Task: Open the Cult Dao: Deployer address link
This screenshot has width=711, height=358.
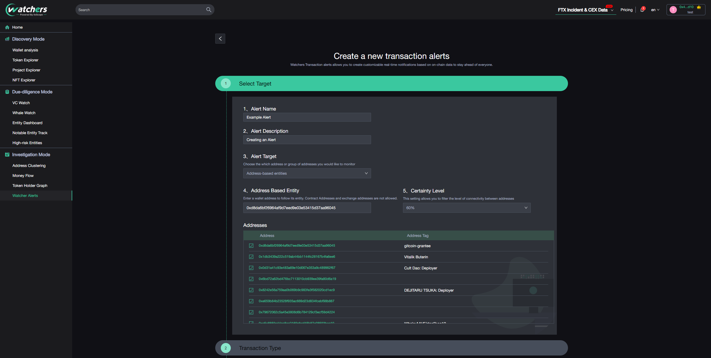Action: tap(297, 268)
